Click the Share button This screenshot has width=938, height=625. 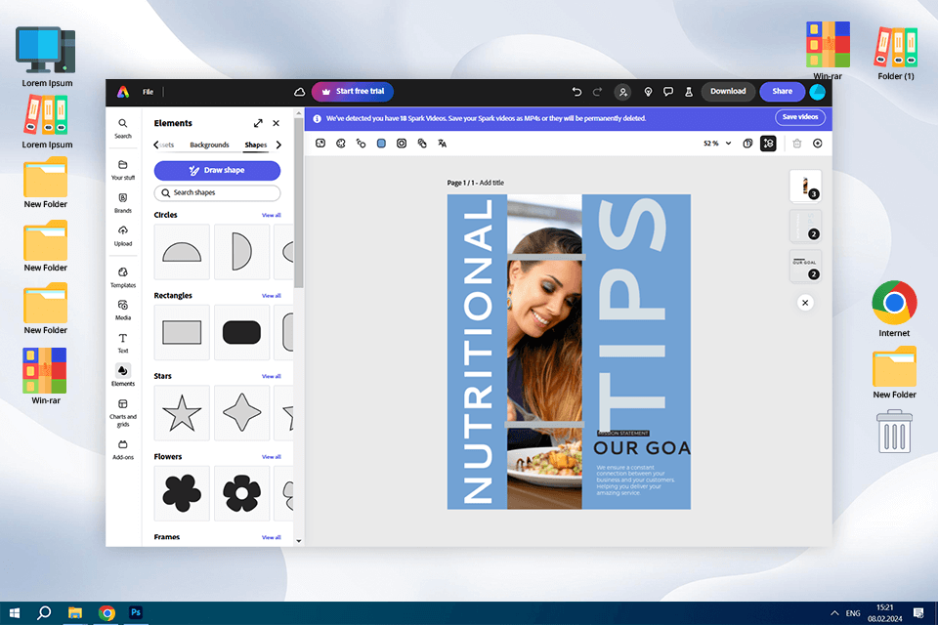(782, 92)
